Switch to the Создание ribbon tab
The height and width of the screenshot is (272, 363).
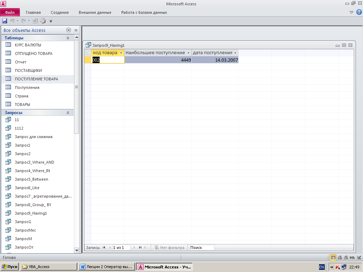[60, 12]
